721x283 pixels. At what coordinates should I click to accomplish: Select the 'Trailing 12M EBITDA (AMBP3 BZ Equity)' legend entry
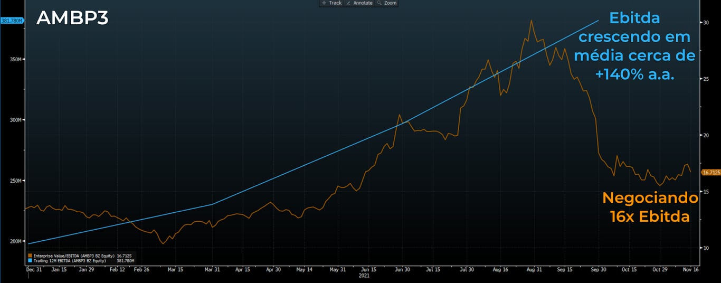pos(70,260)
